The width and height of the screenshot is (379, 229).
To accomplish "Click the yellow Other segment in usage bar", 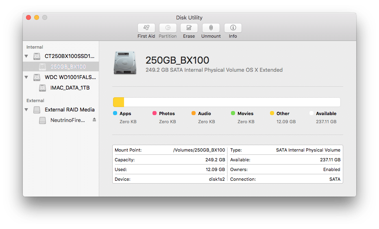I will [118, 102].
